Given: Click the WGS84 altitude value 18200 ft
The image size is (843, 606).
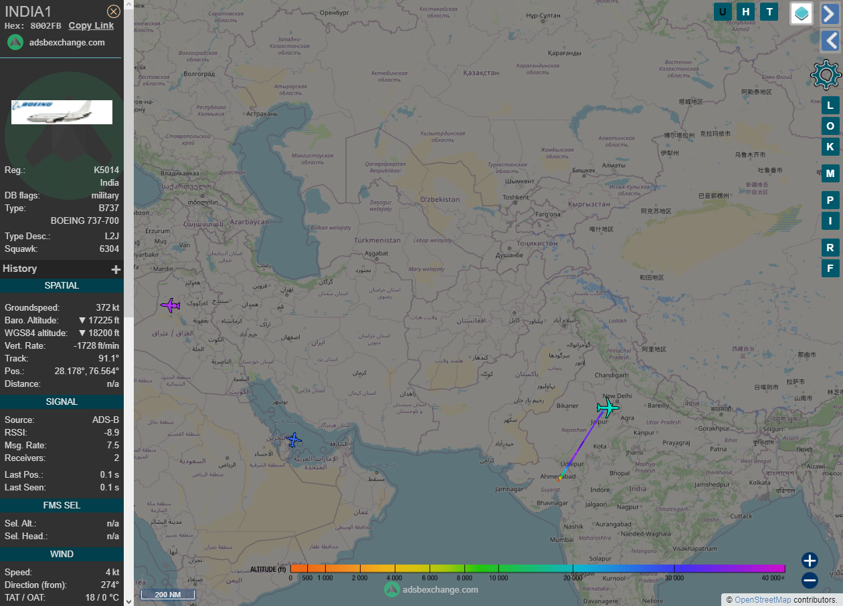Looking at the screenshot, I should [99, 333].
